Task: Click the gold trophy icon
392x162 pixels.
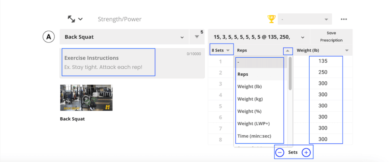Action: point(271,19)
